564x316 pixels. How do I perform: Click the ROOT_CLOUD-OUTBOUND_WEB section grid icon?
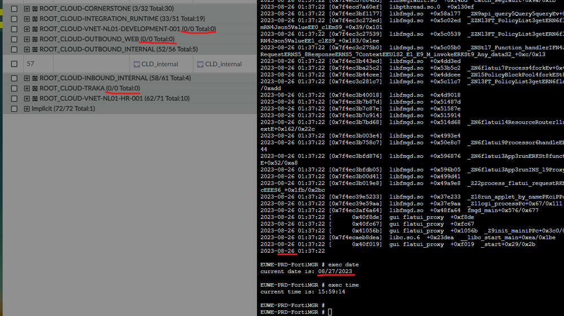click(35, 39)
